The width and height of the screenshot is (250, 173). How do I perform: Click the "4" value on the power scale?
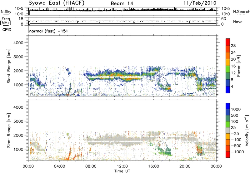[x=232, y=86]
